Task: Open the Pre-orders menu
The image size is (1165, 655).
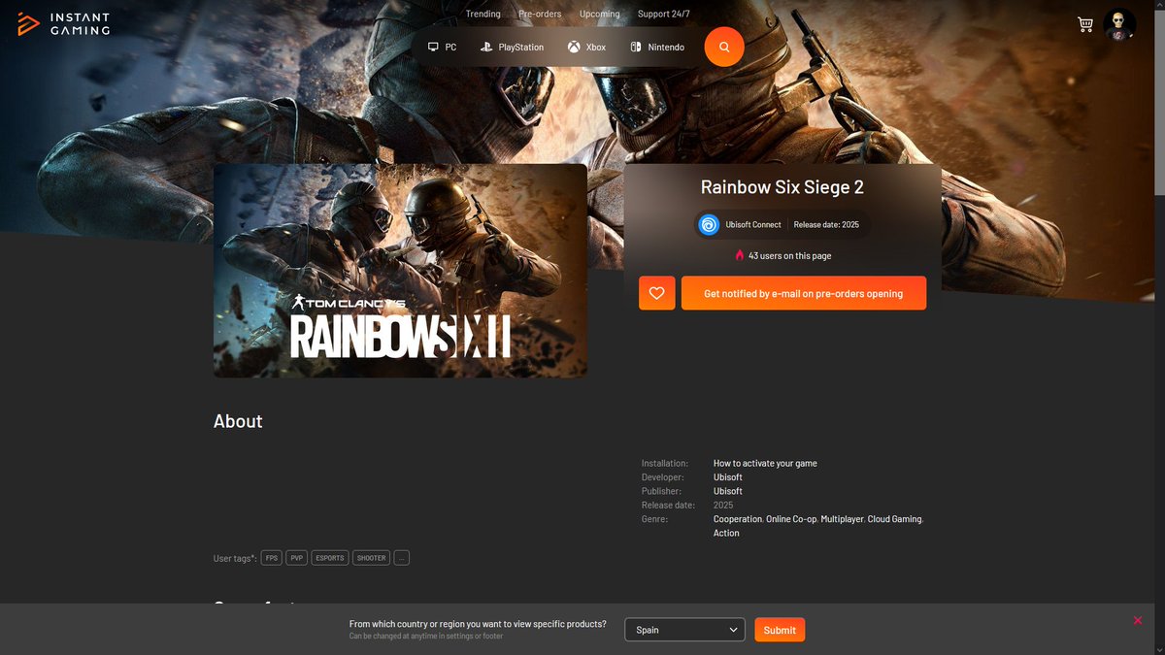Action: tap(539, 14)
